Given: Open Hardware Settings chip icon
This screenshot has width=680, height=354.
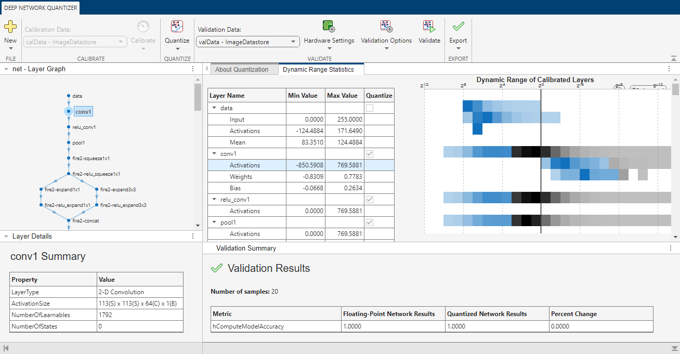Looking at the screenshot, I should [329, 27].
